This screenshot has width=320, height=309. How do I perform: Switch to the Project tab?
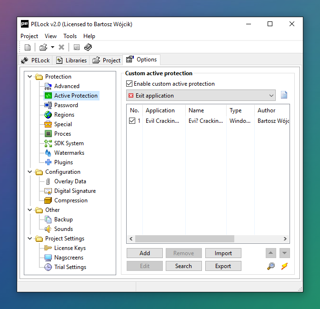[x=106, y=60]
